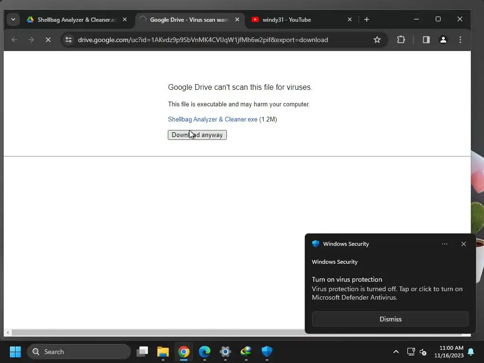
Task: Bookmark this page with star icon
Action: pyautogui.click(x=377, y=40)
